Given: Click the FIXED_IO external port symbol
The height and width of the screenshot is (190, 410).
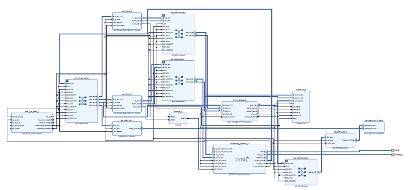Looking at the screenshot, I should pyautogui.click(x=392, y=154).
